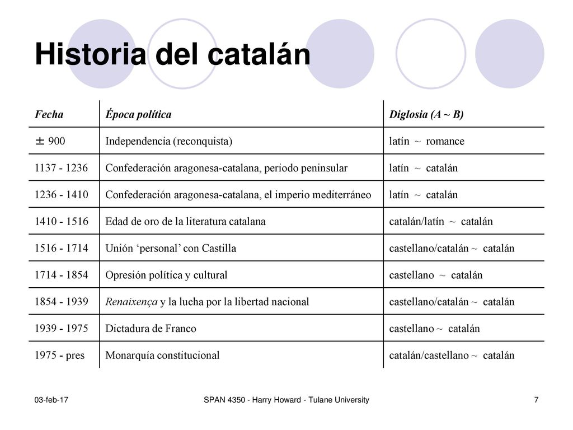Image resolution: width=573 pixels, height=430 pixels.
Task: Select the 'Época política' column header
Action: click(x=139, y=114)
